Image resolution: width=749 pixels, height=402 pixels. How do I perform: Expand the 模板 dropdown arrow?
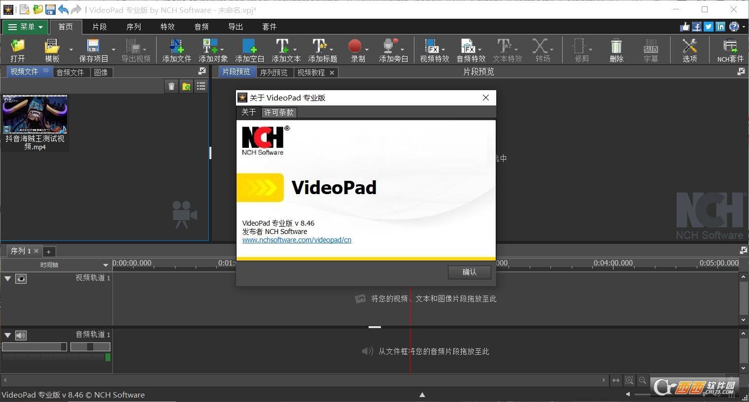coord(70,49)
